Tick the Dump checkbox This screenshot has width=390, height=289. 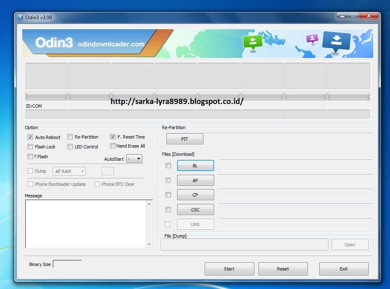coord(30,171)
